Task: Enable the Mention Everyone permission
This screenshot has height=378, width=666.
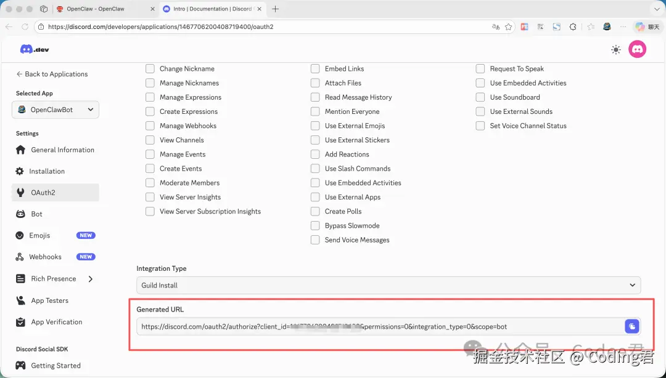Action: tap(315, 111)
